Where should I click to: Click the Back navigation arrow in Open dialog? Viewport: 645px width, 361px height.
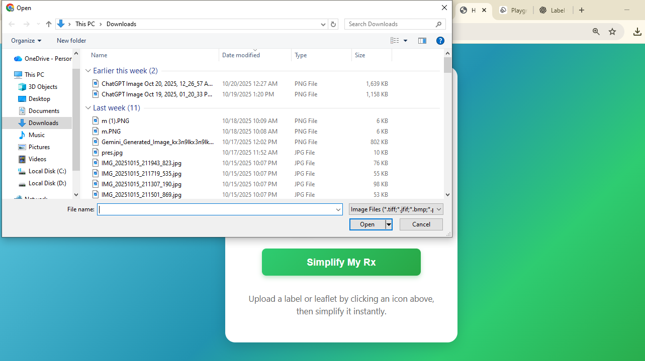(12, 24)
